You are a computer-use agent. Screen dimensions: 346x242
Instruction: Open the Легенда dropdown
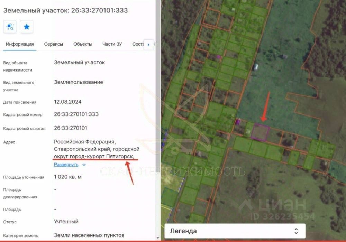(235, 231)
